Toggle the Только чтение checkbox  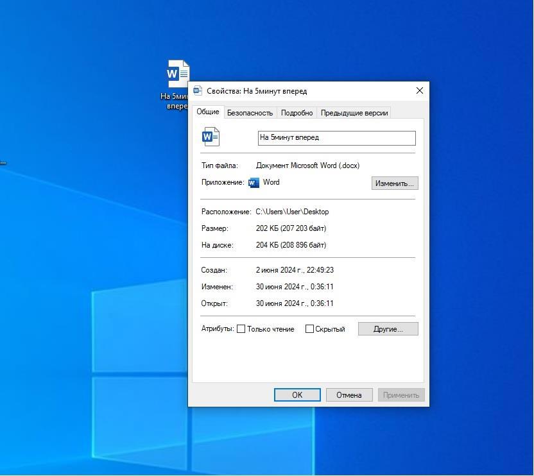click(241, 329)
